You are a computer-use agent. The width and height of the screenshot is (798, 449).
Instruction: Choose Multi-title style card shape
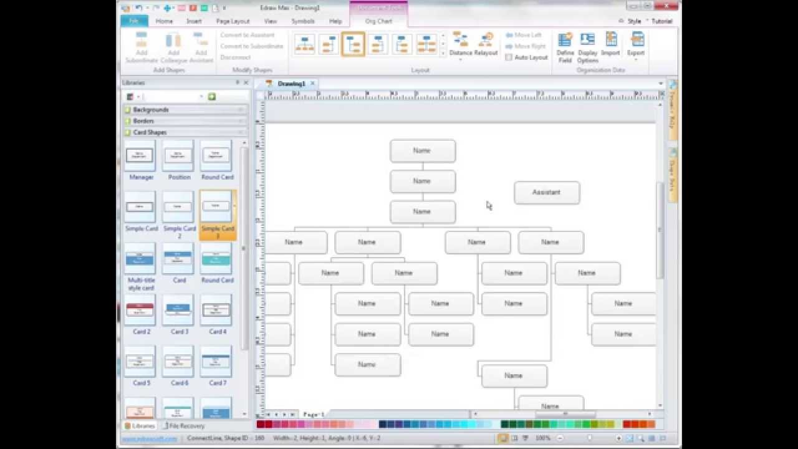click(x=140, y=258)
